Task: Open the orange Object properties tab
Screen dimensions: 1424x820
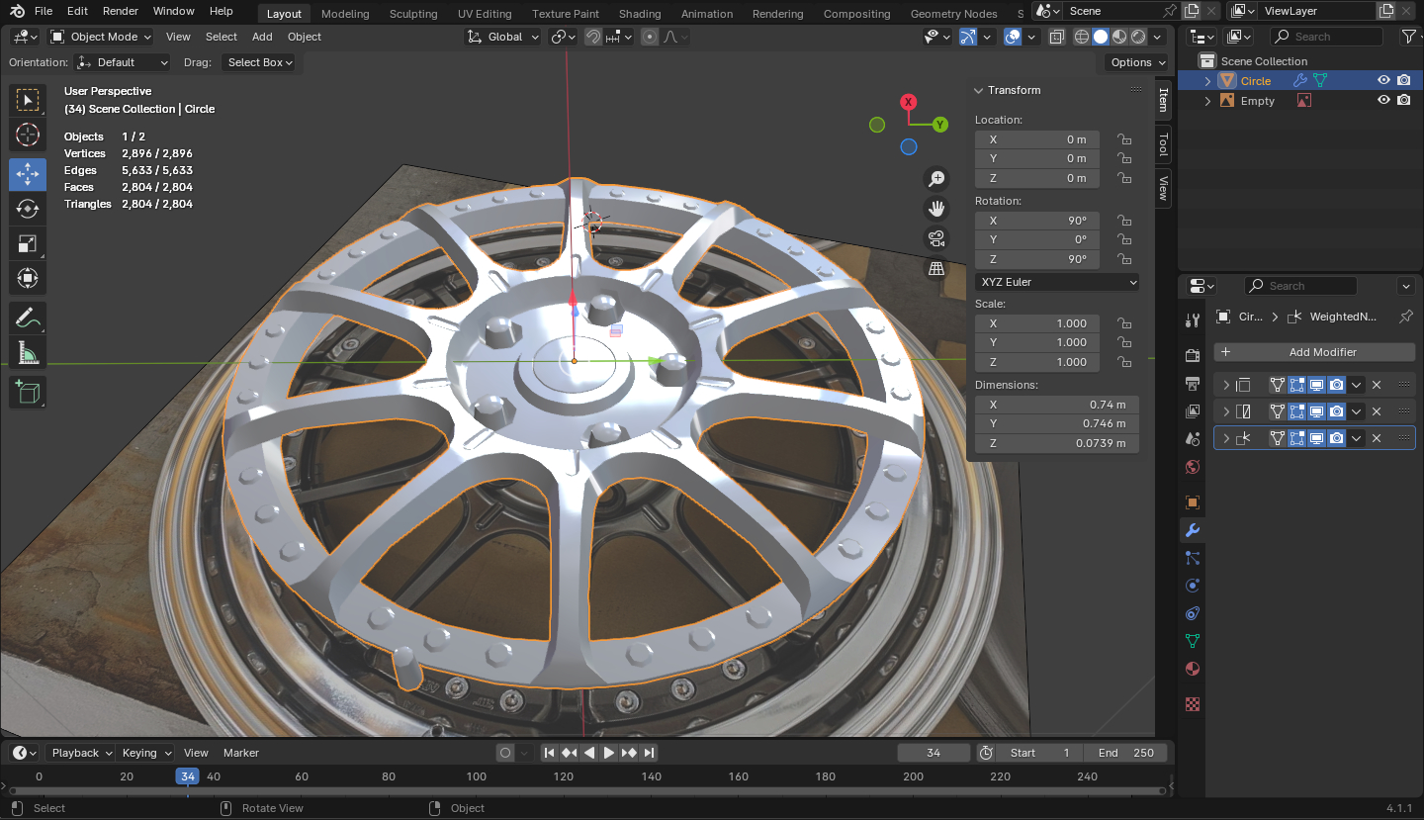Action: point(1193,502)
